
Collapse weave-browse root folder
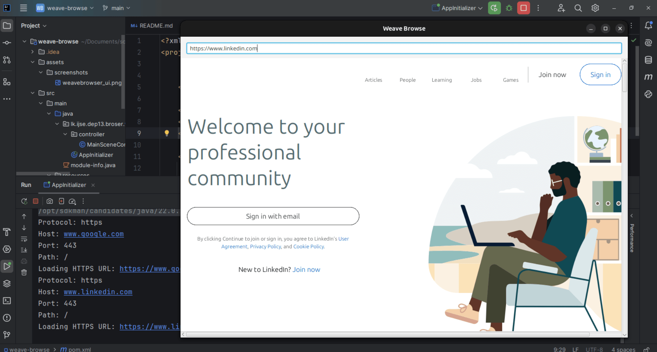pos(24,42)
